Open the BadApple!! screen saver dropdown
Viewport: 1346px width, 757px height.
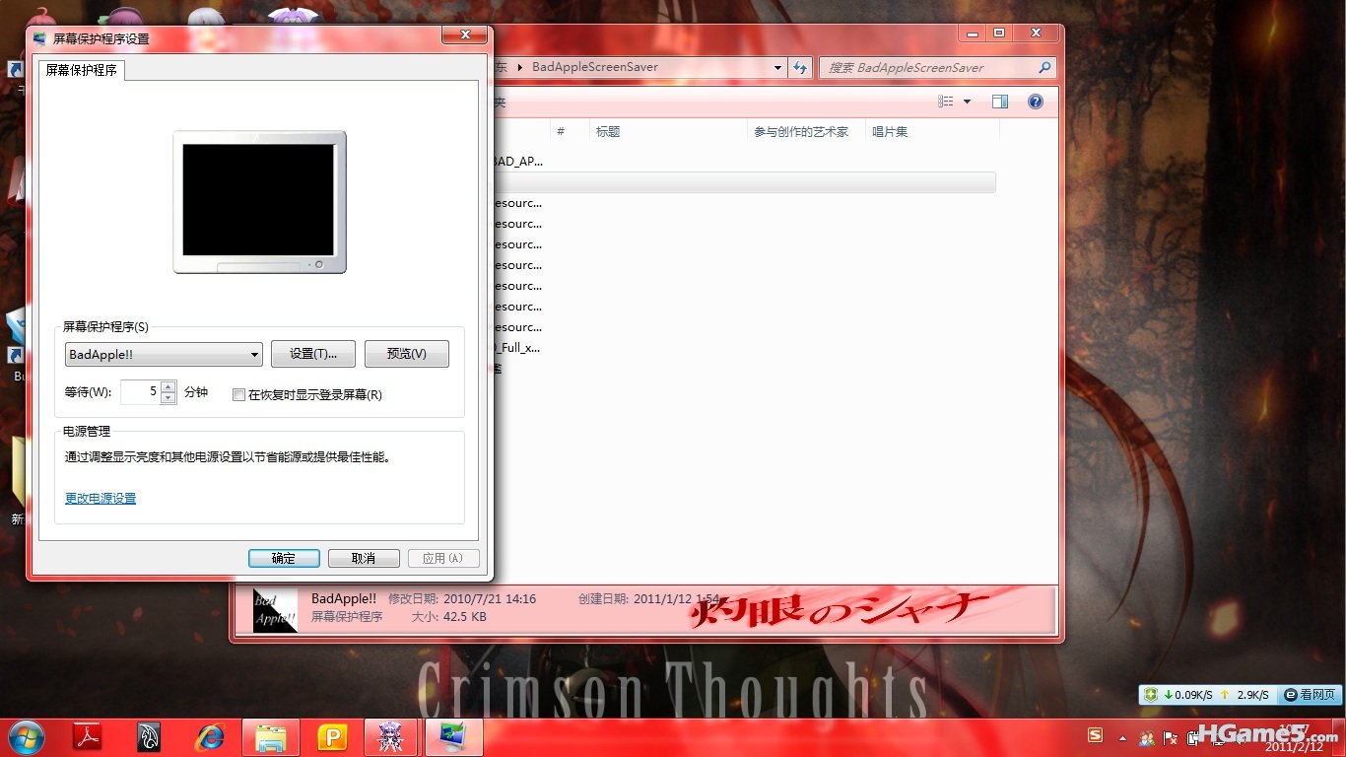pos(164,354)
